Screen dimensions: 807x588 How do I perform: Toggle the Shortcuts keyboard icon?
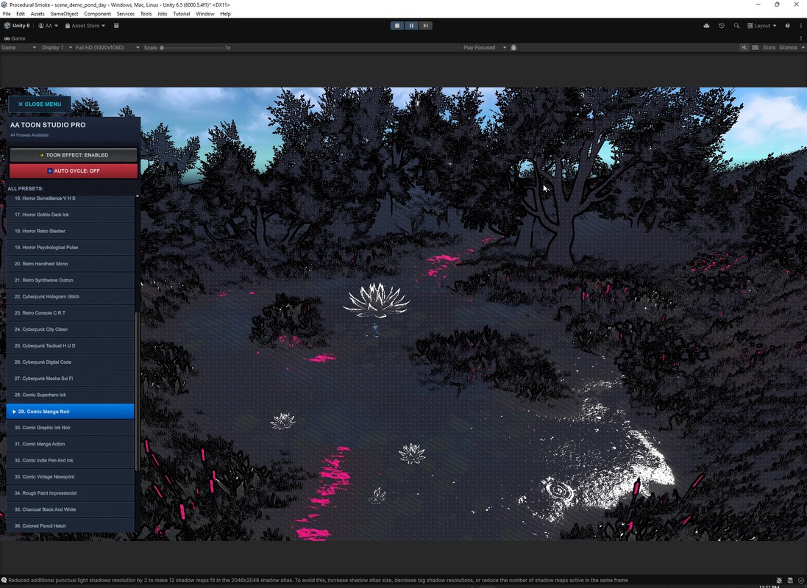(x=755, y=47)
